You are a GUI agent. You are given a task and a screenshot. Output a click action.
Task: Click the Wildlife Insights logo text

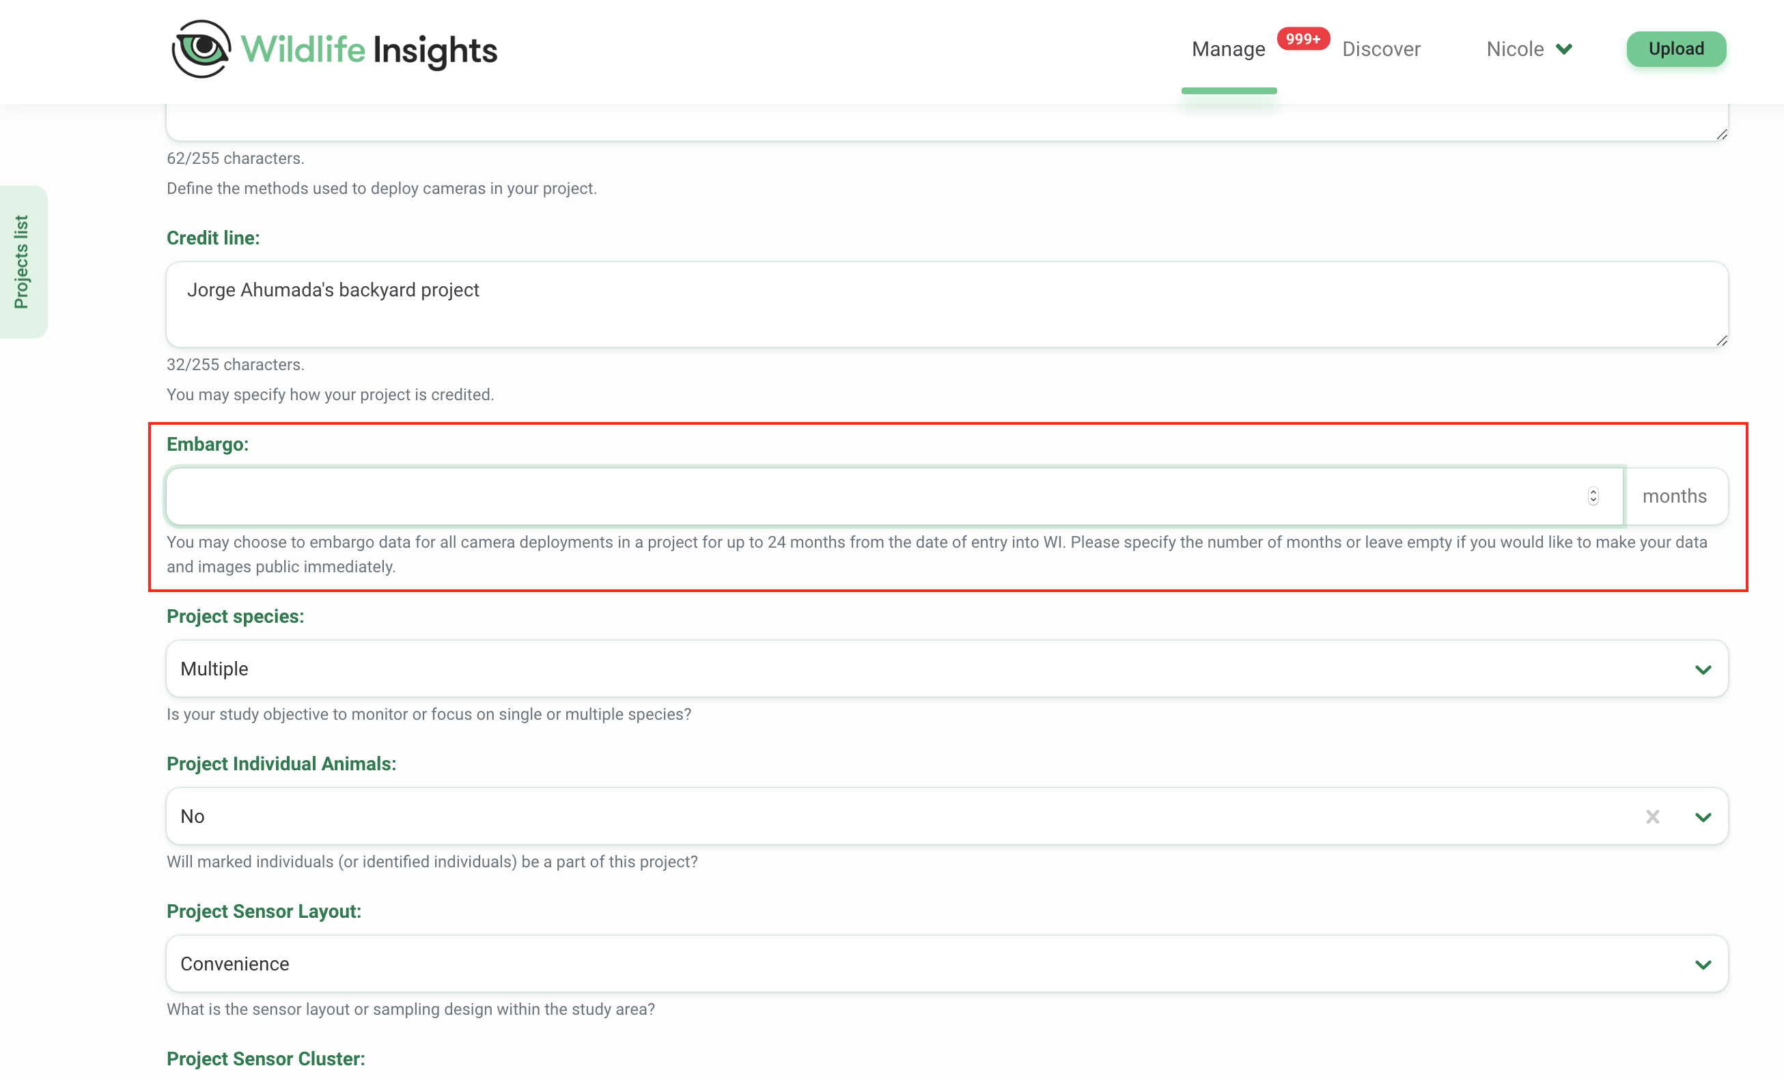click(370, 50)
